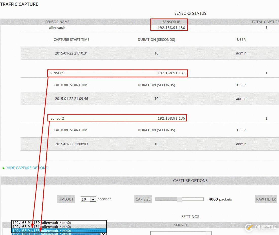279x235 pixels.
Task: Select the SENSOR1 sensor name
Action: [57, 73]
